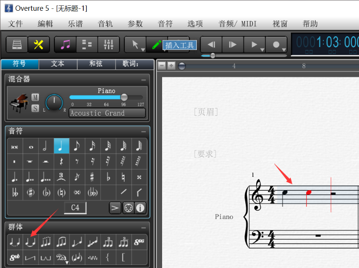Pick the eighth rest symbol
Viewport: 359px width, 268px height.
coord(77,162)
